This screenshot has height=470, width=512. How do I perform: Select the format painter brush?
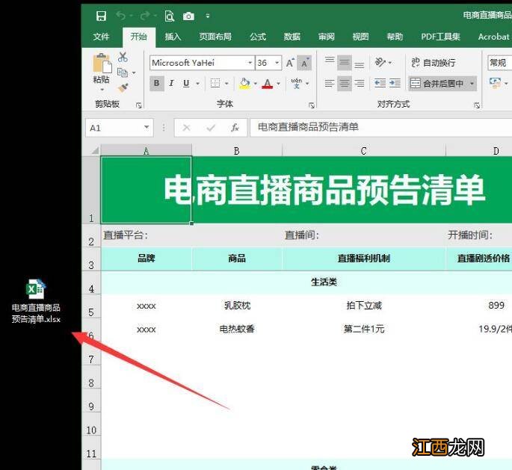123,87
